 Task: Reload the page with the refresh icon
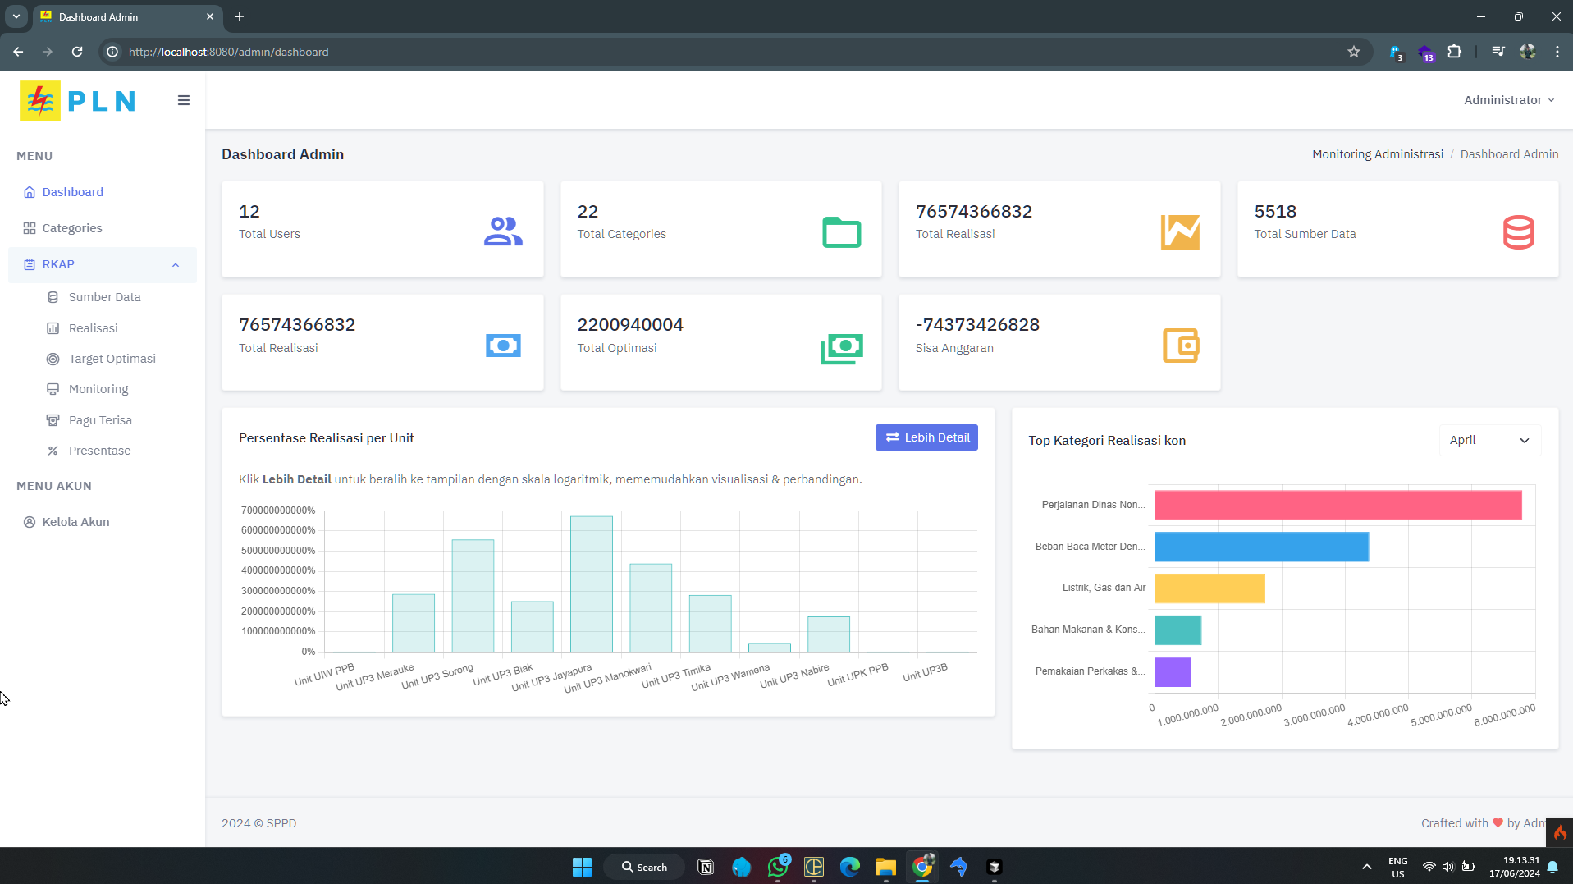[77, 52]
